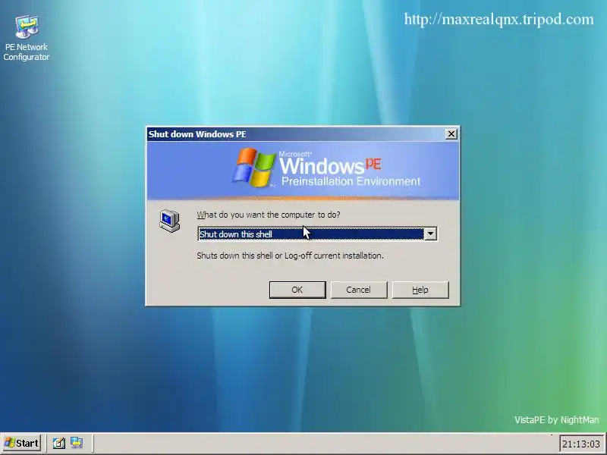
Task: Dismiss dialog with the Cancel button
Action: 358,290
